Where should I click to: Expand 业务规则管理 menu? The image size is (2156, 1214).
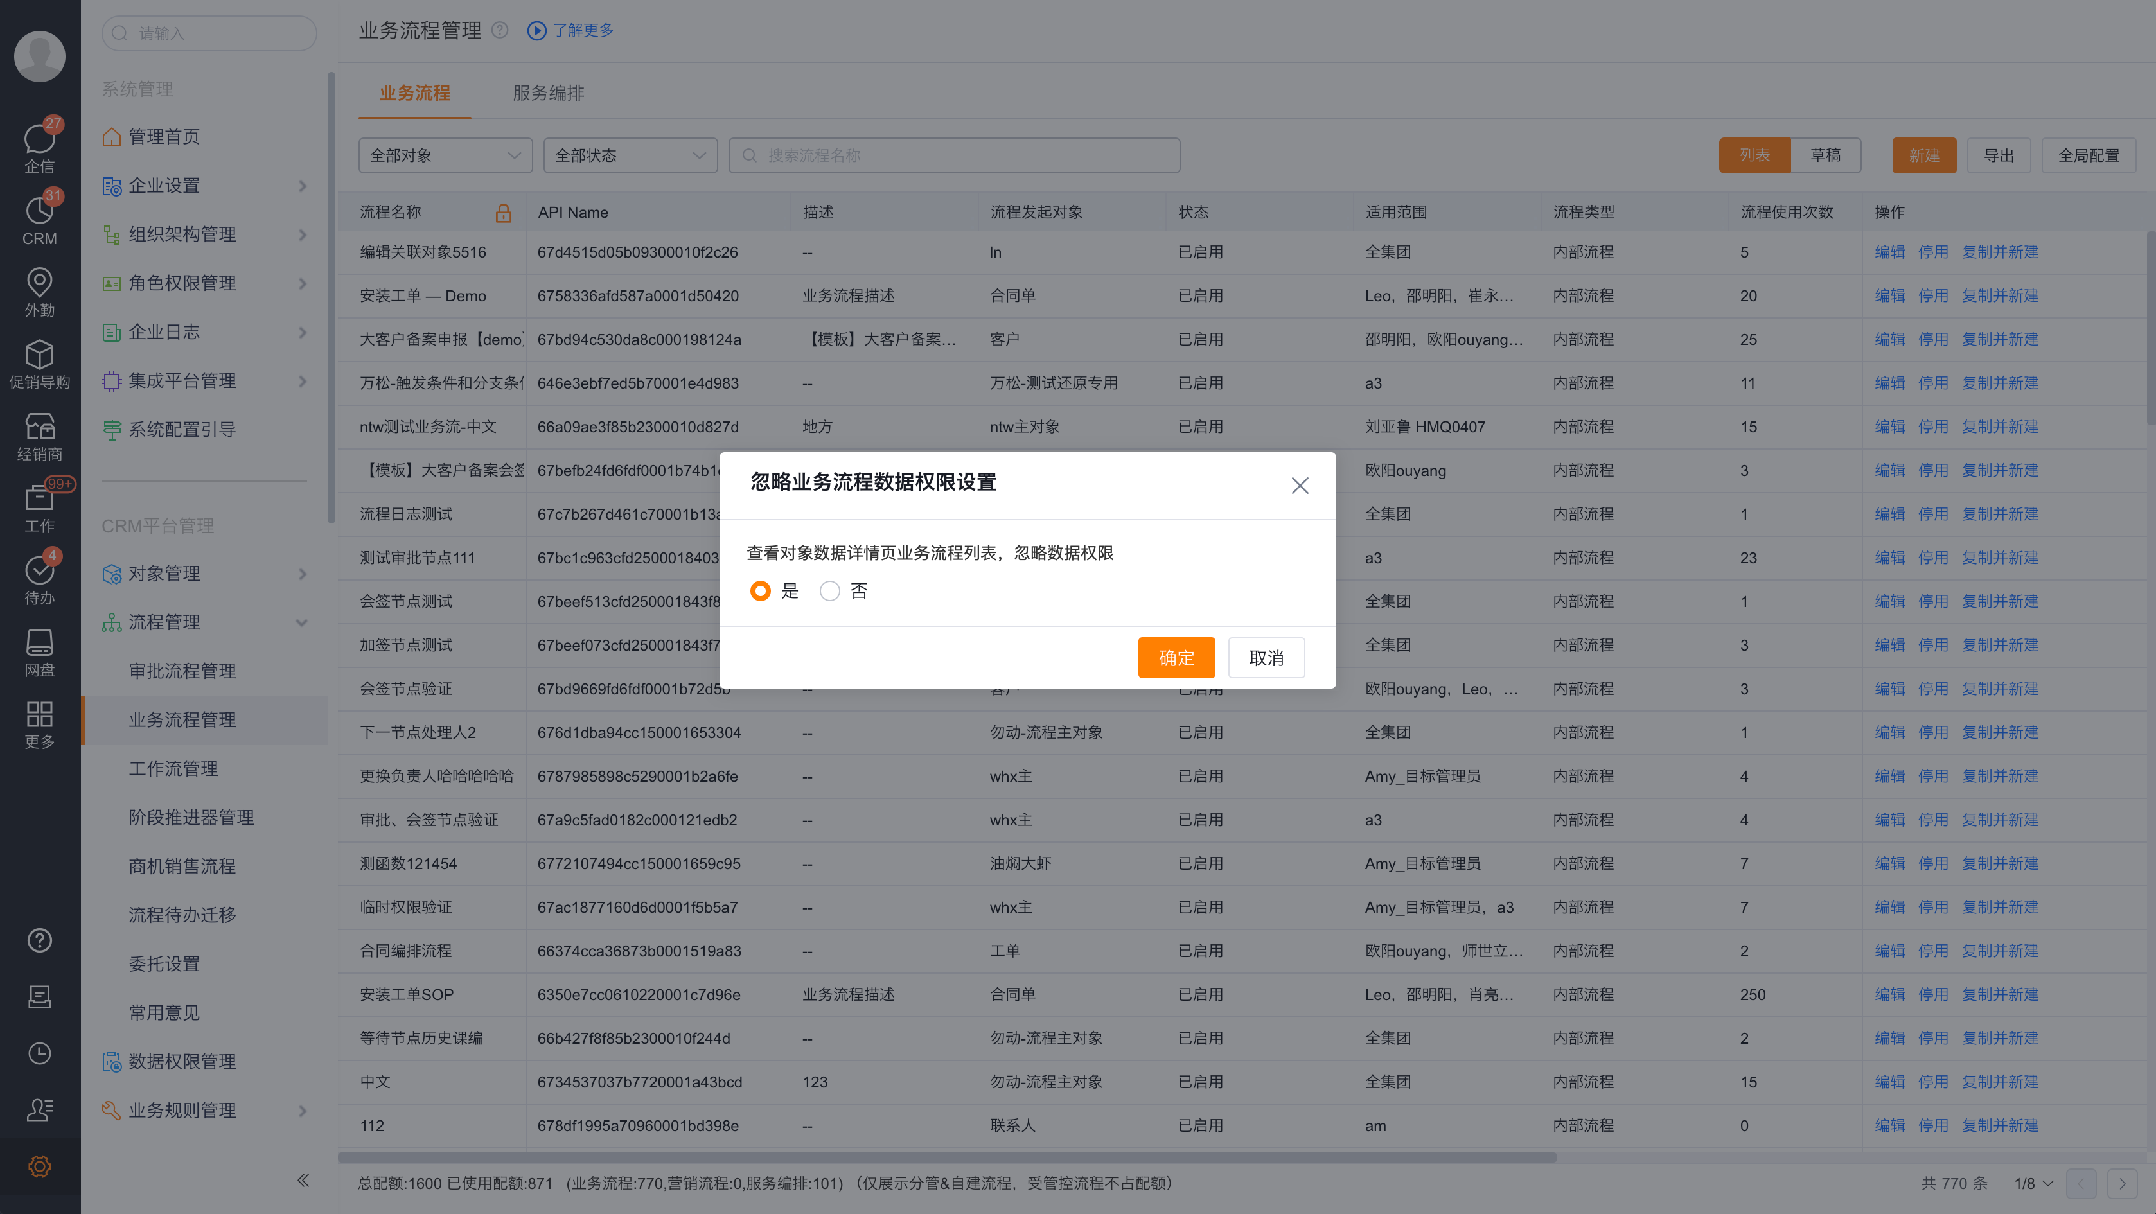point(302,1111)
